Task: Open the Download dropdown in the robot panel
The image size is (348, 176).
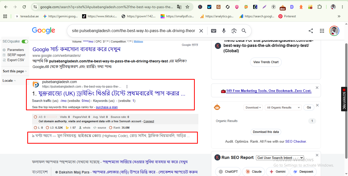Action: click(253, 107)
